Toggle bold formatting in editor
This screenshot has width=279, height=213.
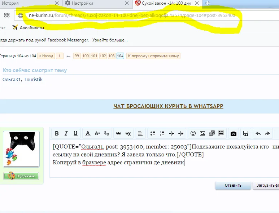[57, 133]
